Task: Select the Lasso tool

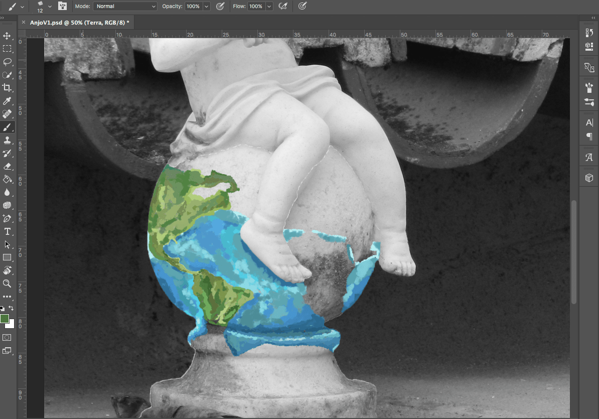Action: [x=7, y=62]
